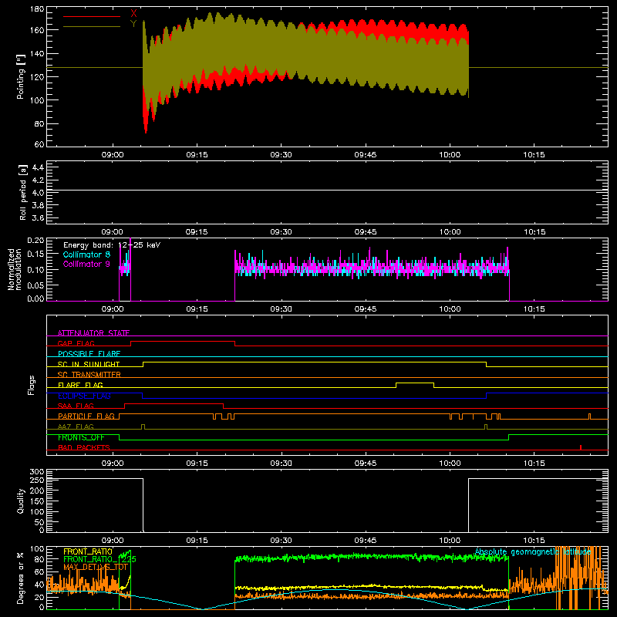Click the 10:00 tick under the Roll period plot
The image size is (617, 617).
[450, 232]
